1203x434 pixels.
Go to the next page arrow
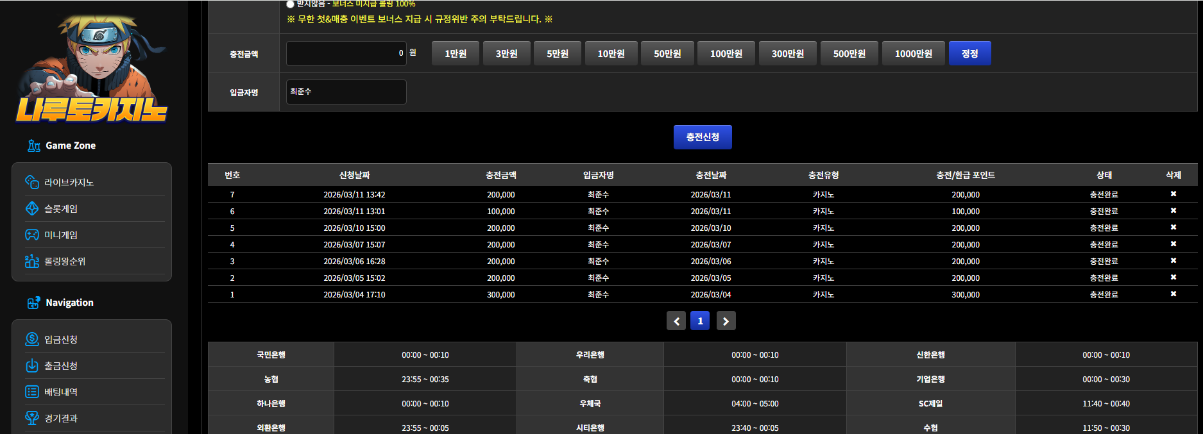726,321
